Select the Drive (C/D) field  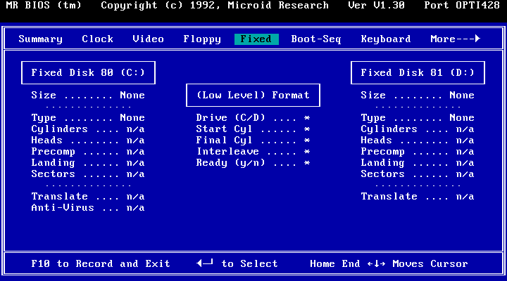pyautogui.click(x=306, y=118)
